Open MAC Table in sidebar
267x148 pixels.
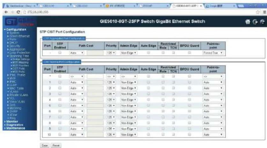[x=17, y=88]
